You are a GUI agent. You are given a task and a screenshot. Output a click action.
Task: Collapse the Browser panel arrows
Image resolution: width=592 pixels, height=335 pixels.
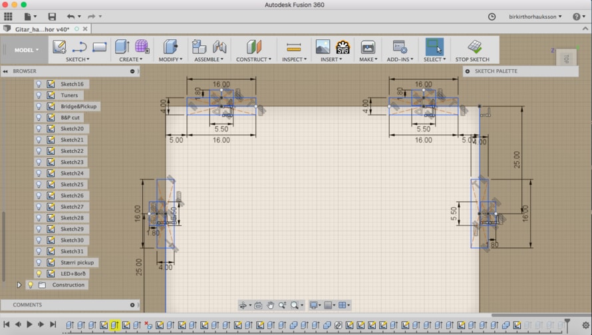click(5, 71)
